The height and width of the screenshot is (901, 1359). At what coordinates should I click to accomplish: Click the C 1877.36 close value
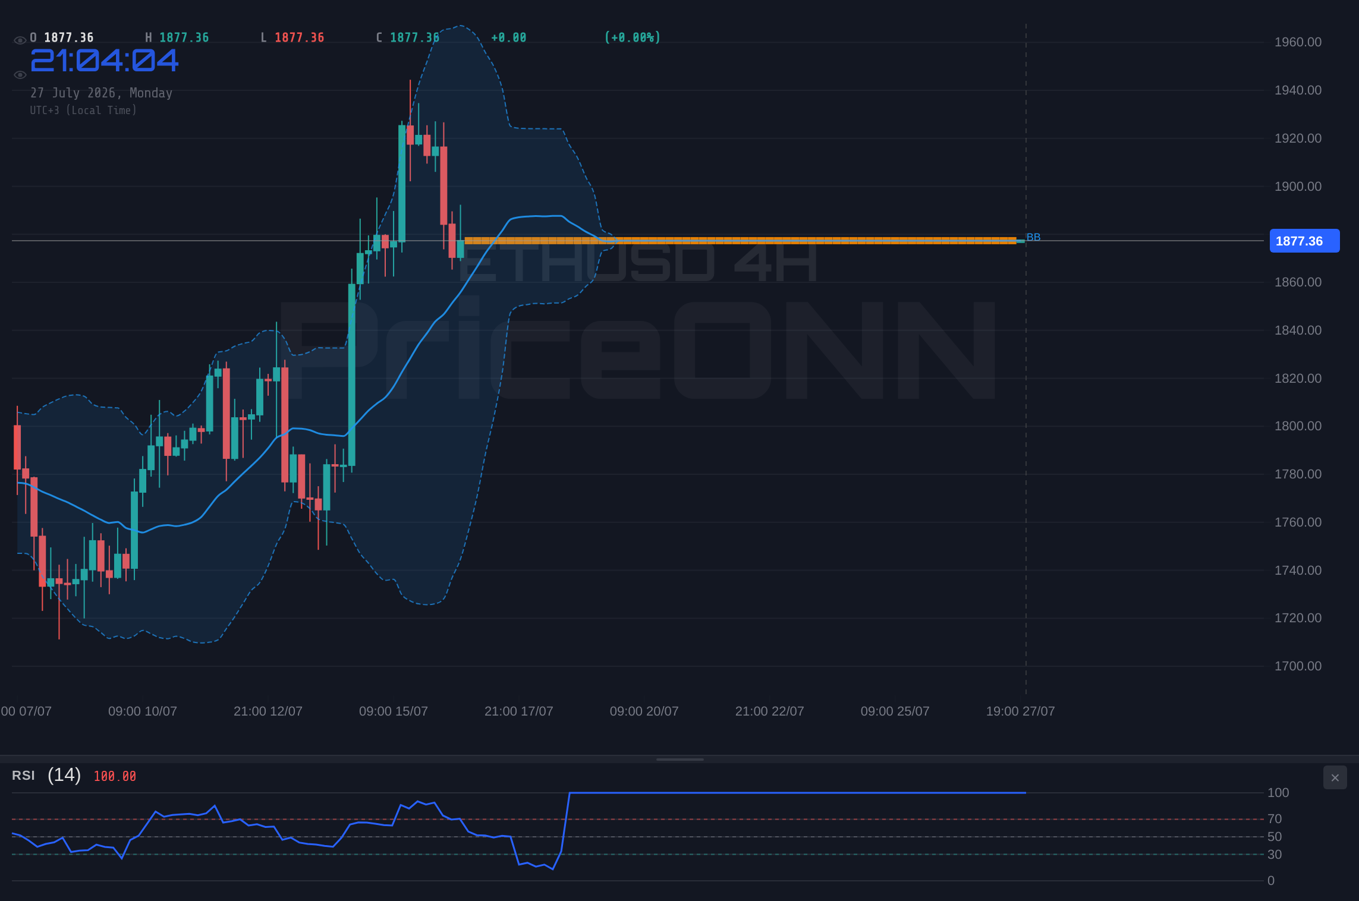point(408,37)
